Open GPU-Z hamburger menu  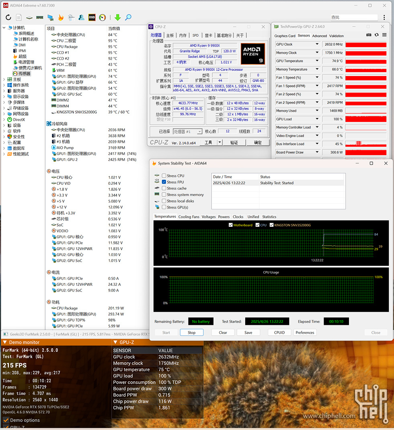point(384,35)
